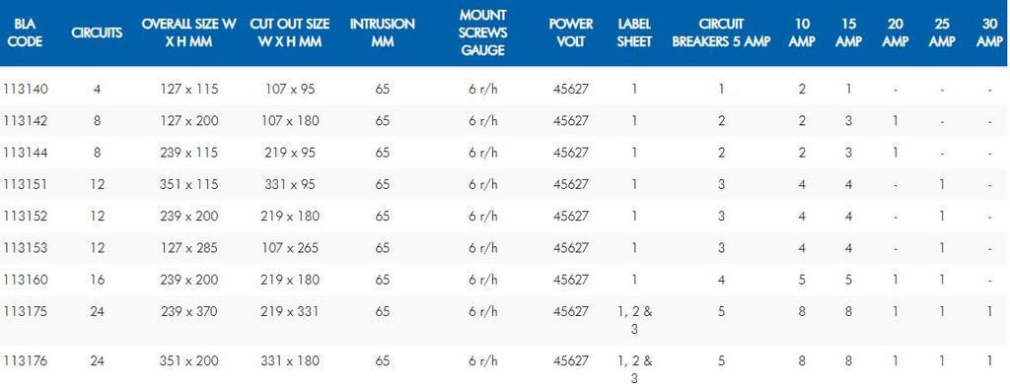1010x384 pixels.
Task: Click BLA code 113151
Action: click(26, 184)
